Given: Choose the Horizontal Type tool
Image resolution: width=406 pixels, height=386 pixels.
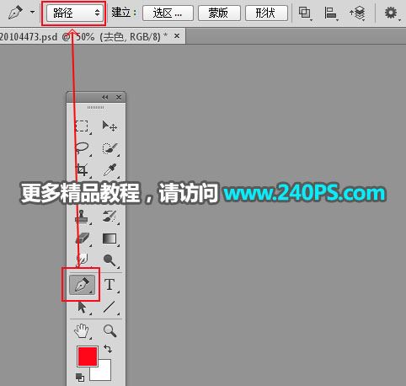Looking at the screenshot, I should (x=110, y=285).
